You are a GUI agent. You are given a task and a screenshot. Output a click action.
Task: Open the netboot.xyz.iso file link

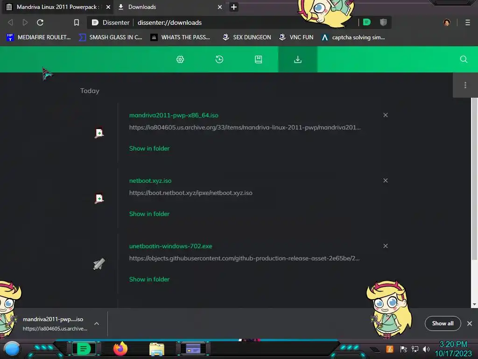pos(150,181)
